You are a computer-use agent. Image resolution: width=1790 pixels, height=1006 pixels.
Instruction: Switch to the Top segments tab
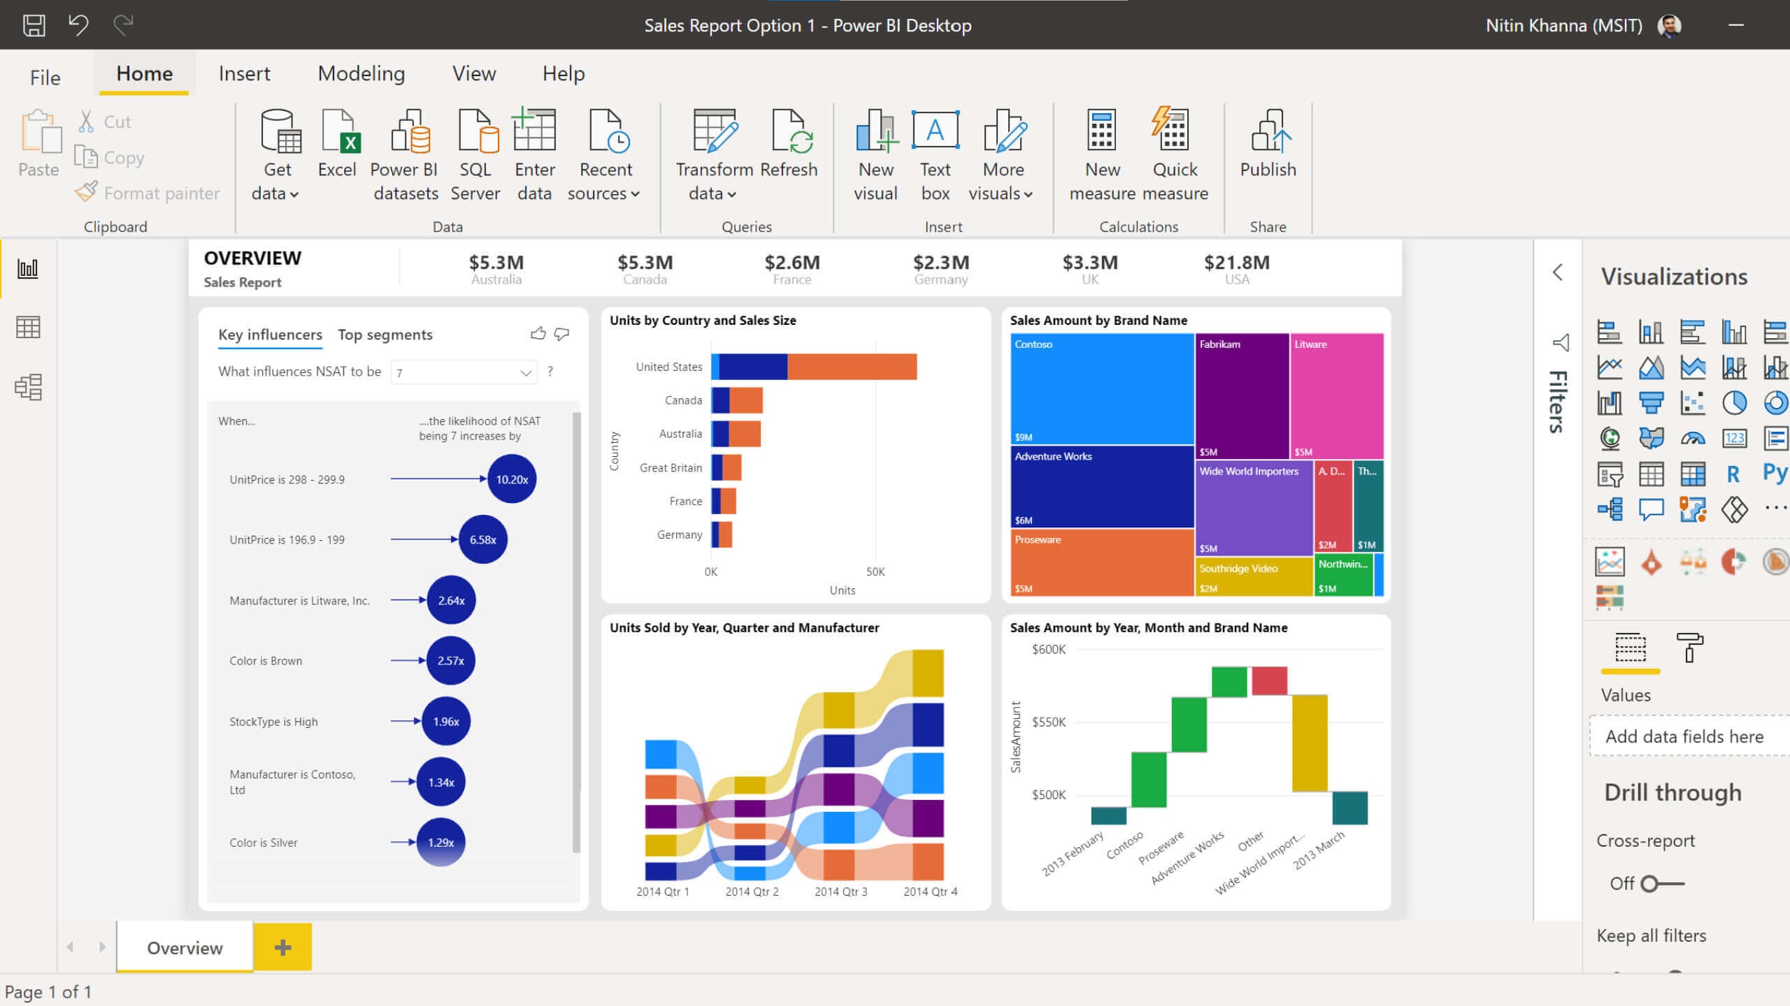(x=384, y=334)
